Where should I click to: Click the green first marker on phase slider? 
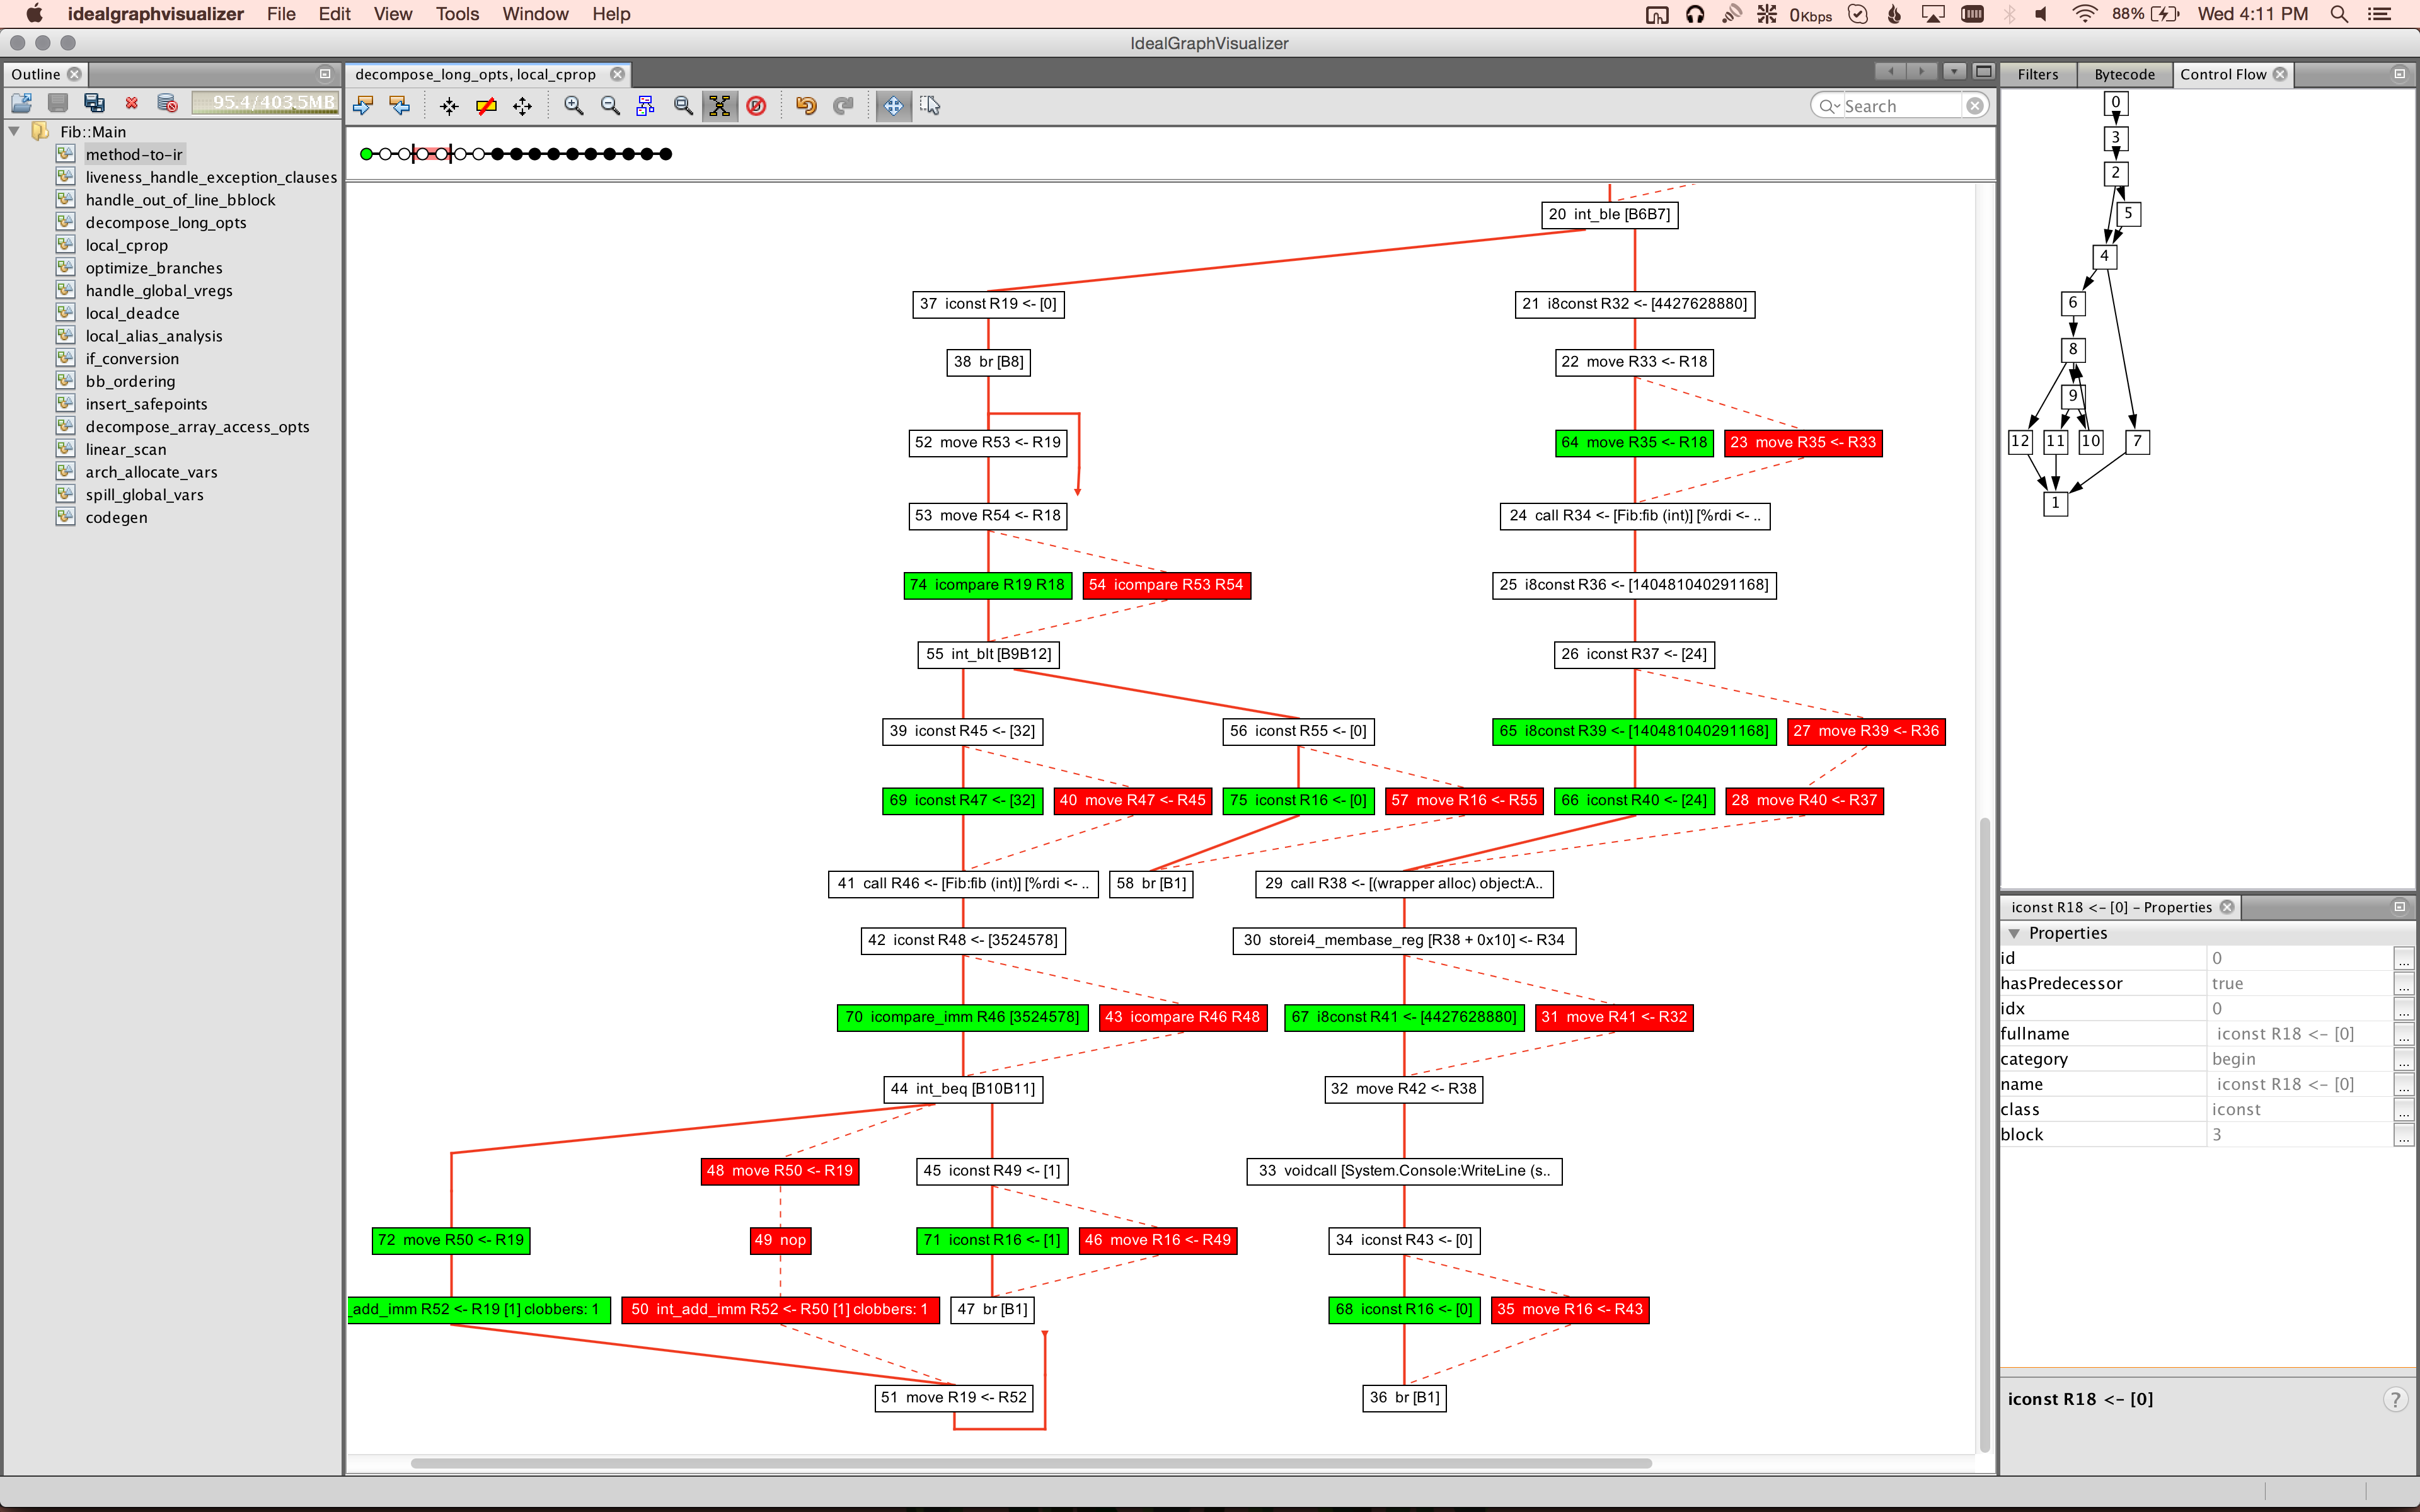tap(366, 154)
